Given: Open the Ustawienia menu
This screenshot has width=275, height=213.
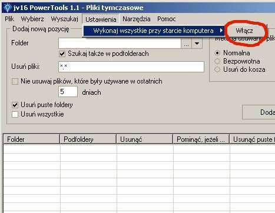Looking at the screenshot, I should coord(101,19).
